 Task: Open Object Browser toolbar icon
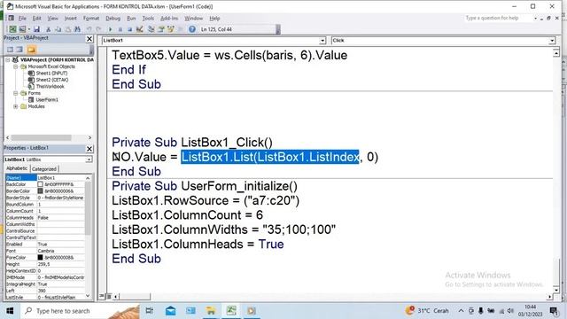[170, 29]
